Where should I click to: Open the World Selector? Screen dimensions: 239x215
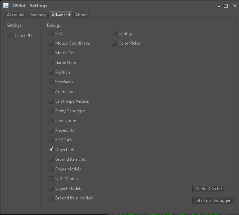tap(209, 189)
